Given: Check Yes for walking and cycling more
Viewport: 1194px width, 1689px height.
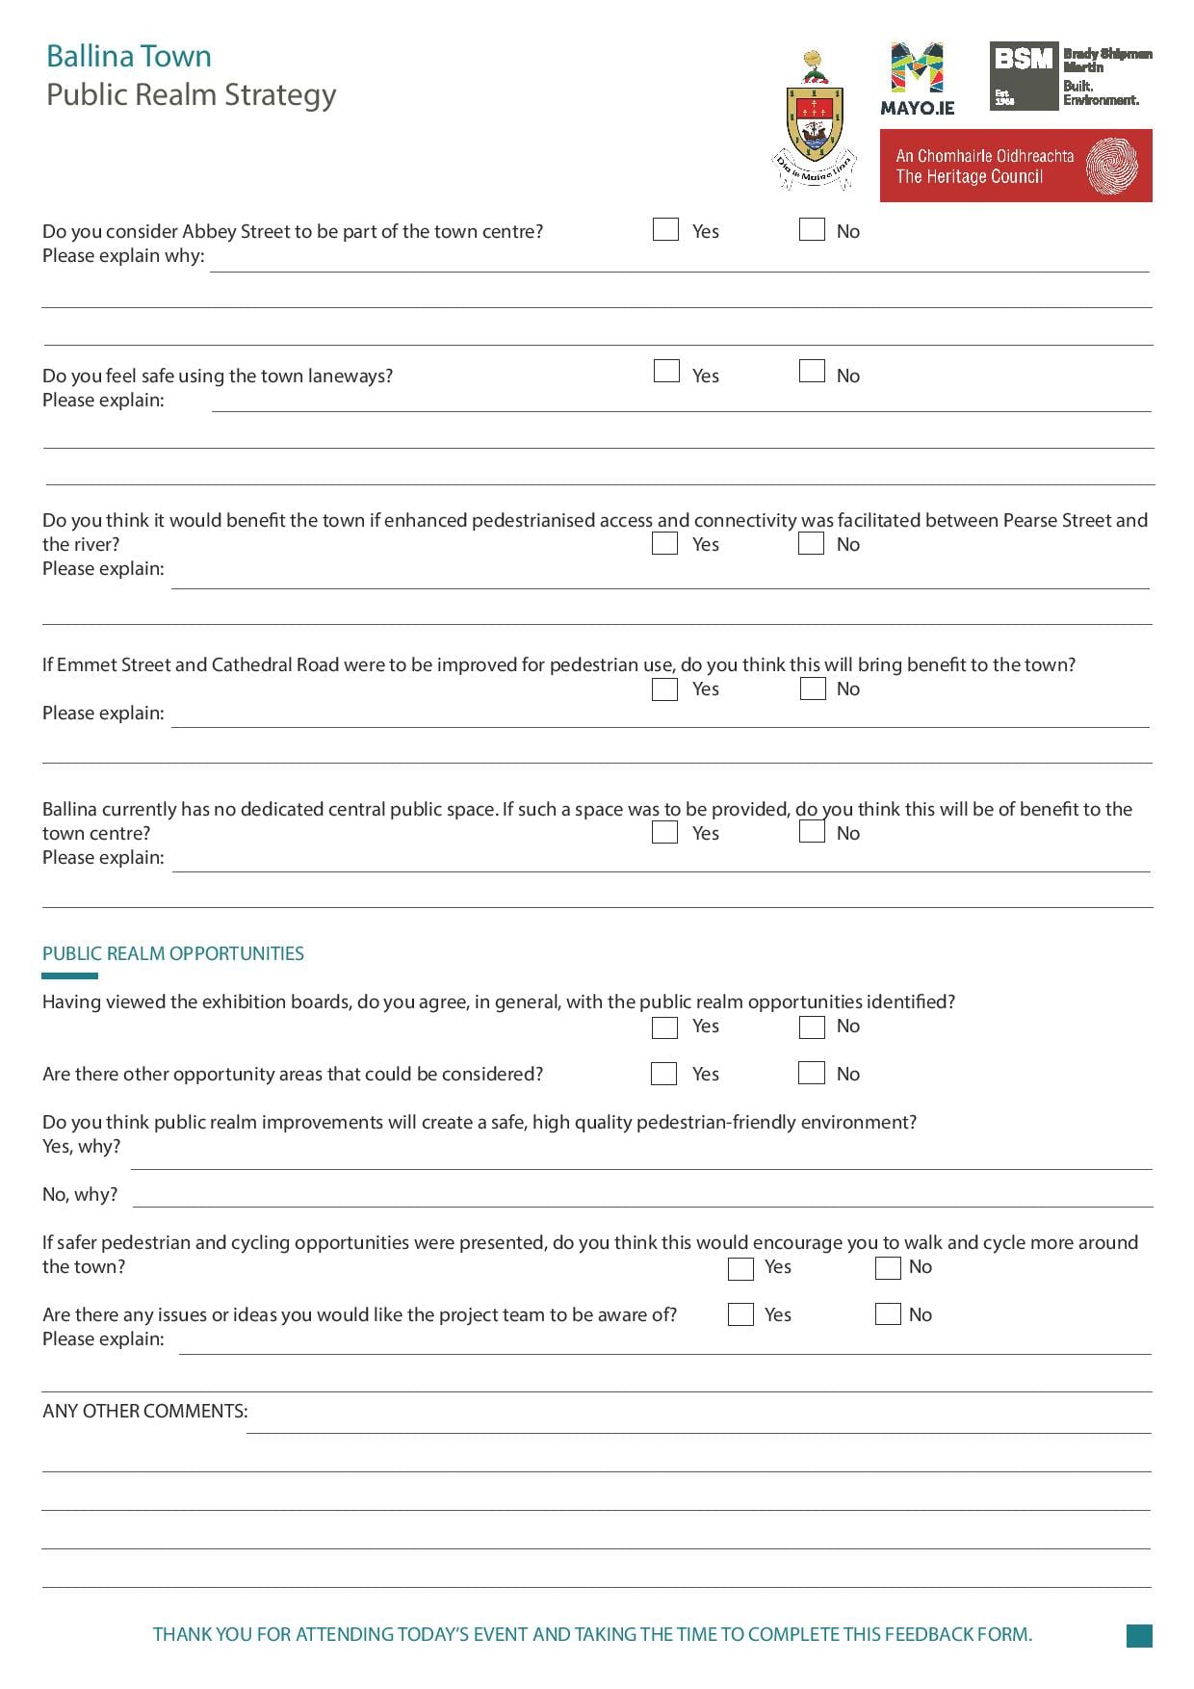Looking at the screenshot, I should [740, 1268].
